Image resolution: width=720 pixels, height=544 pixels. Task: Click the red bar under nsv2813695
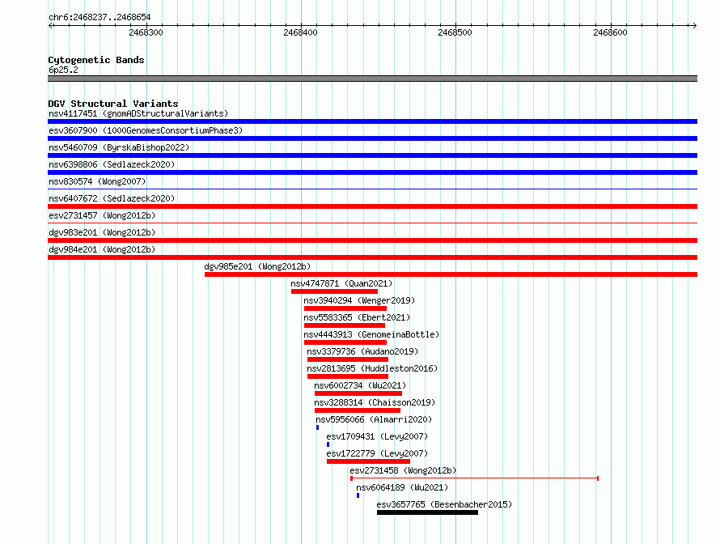click(348, 376)
